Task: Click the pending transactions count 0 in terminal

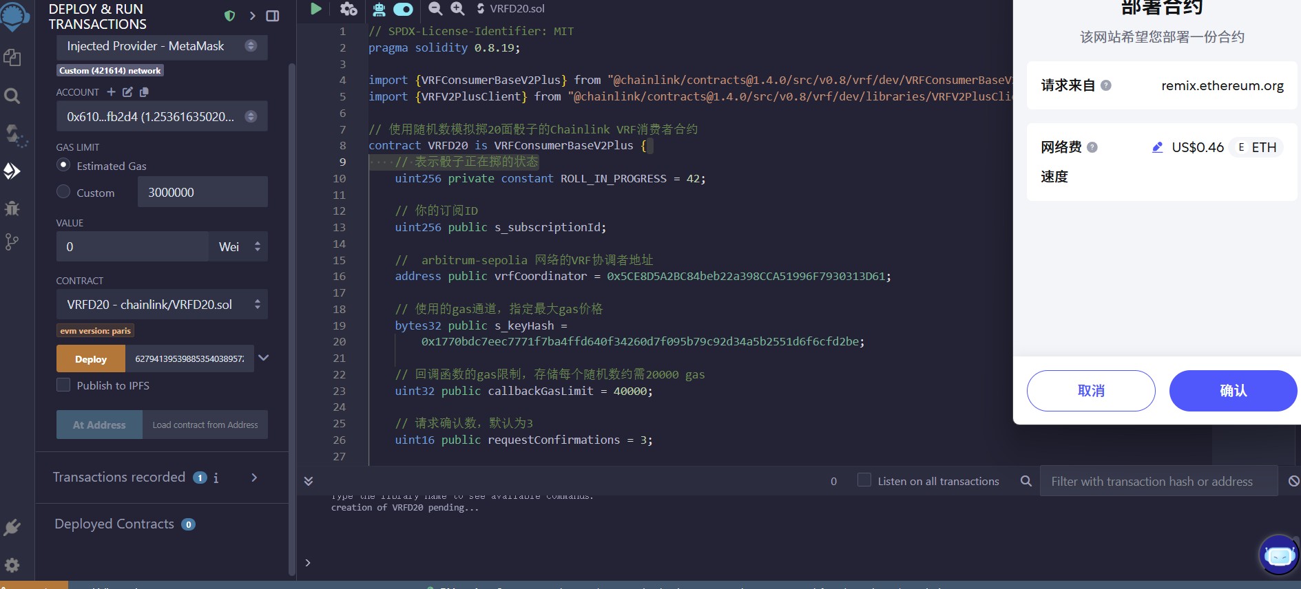Action: pyautogui.click(x=833, y=481)
